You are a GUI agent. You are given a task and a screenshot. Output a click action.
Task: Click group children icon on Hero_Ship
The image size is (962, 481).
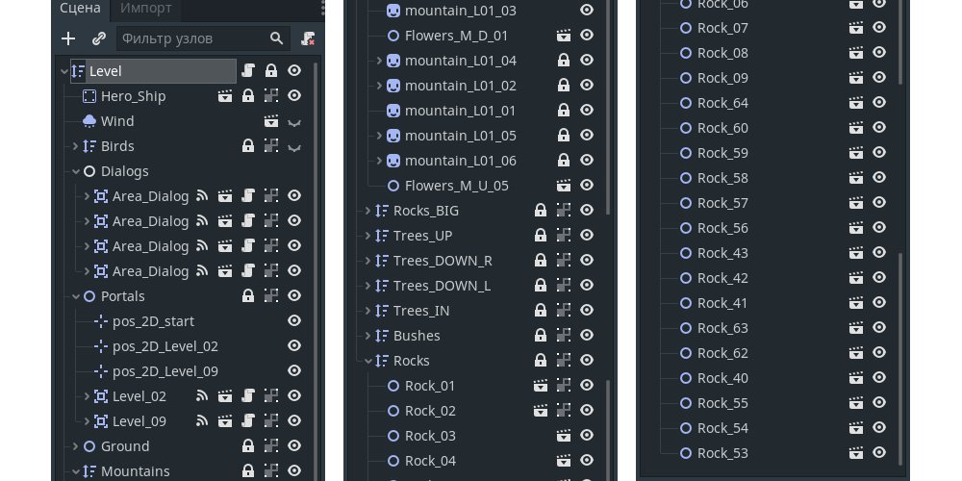pos(270,95)
